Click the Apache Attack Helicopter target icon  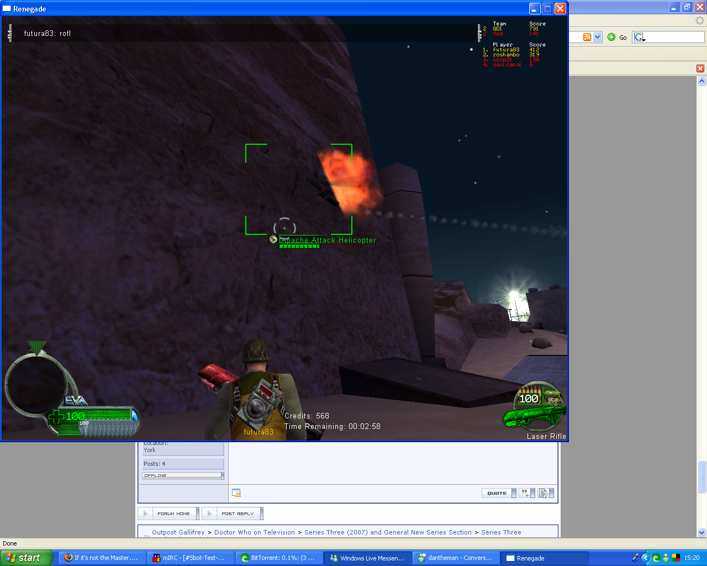click(x=273, y=239)
